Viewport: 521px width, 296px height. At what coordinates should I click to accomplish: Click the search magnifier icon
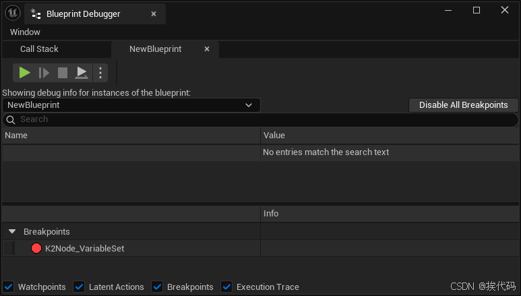pyautogui.click(x=11, y=120)
